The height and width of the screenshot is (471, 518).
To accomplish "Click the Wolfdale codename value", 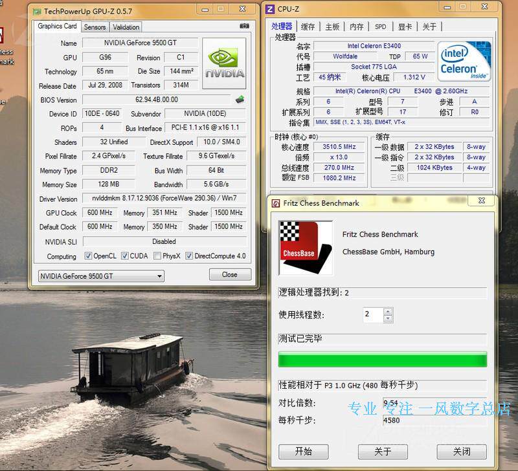I will pyautogui.click(x=345, y=56).
